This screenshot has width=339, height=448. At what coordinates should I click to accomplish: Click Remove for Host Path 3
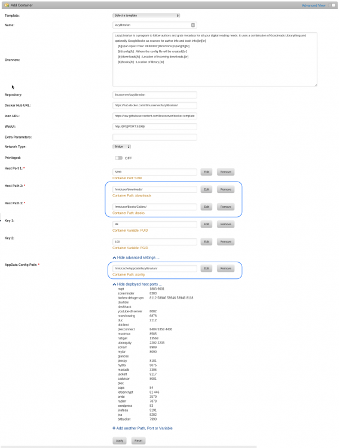tap(226, 207)
